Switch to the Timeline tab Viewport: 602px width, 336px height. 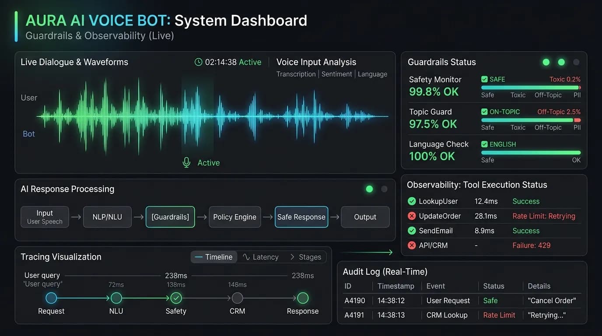point(214,257)
